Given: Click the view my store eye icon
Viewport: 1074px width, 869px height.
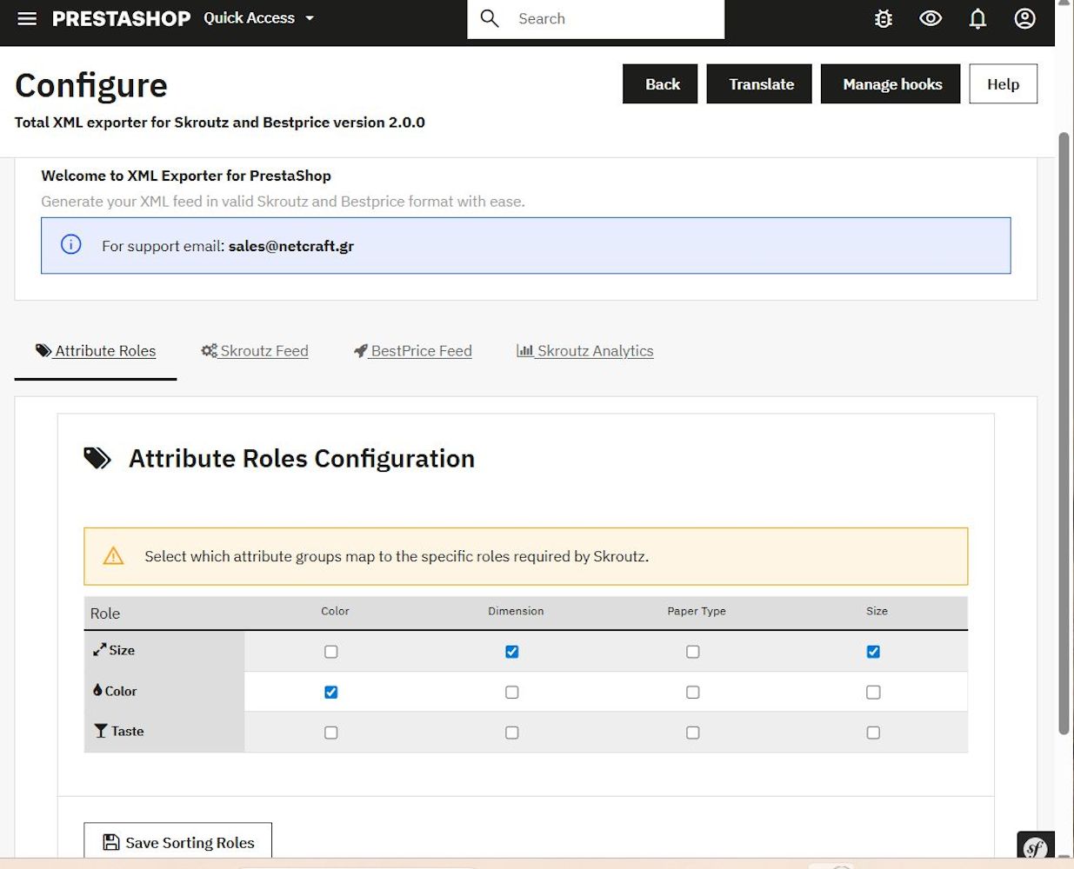Looking at the screenshot, I should coord(931,18).
